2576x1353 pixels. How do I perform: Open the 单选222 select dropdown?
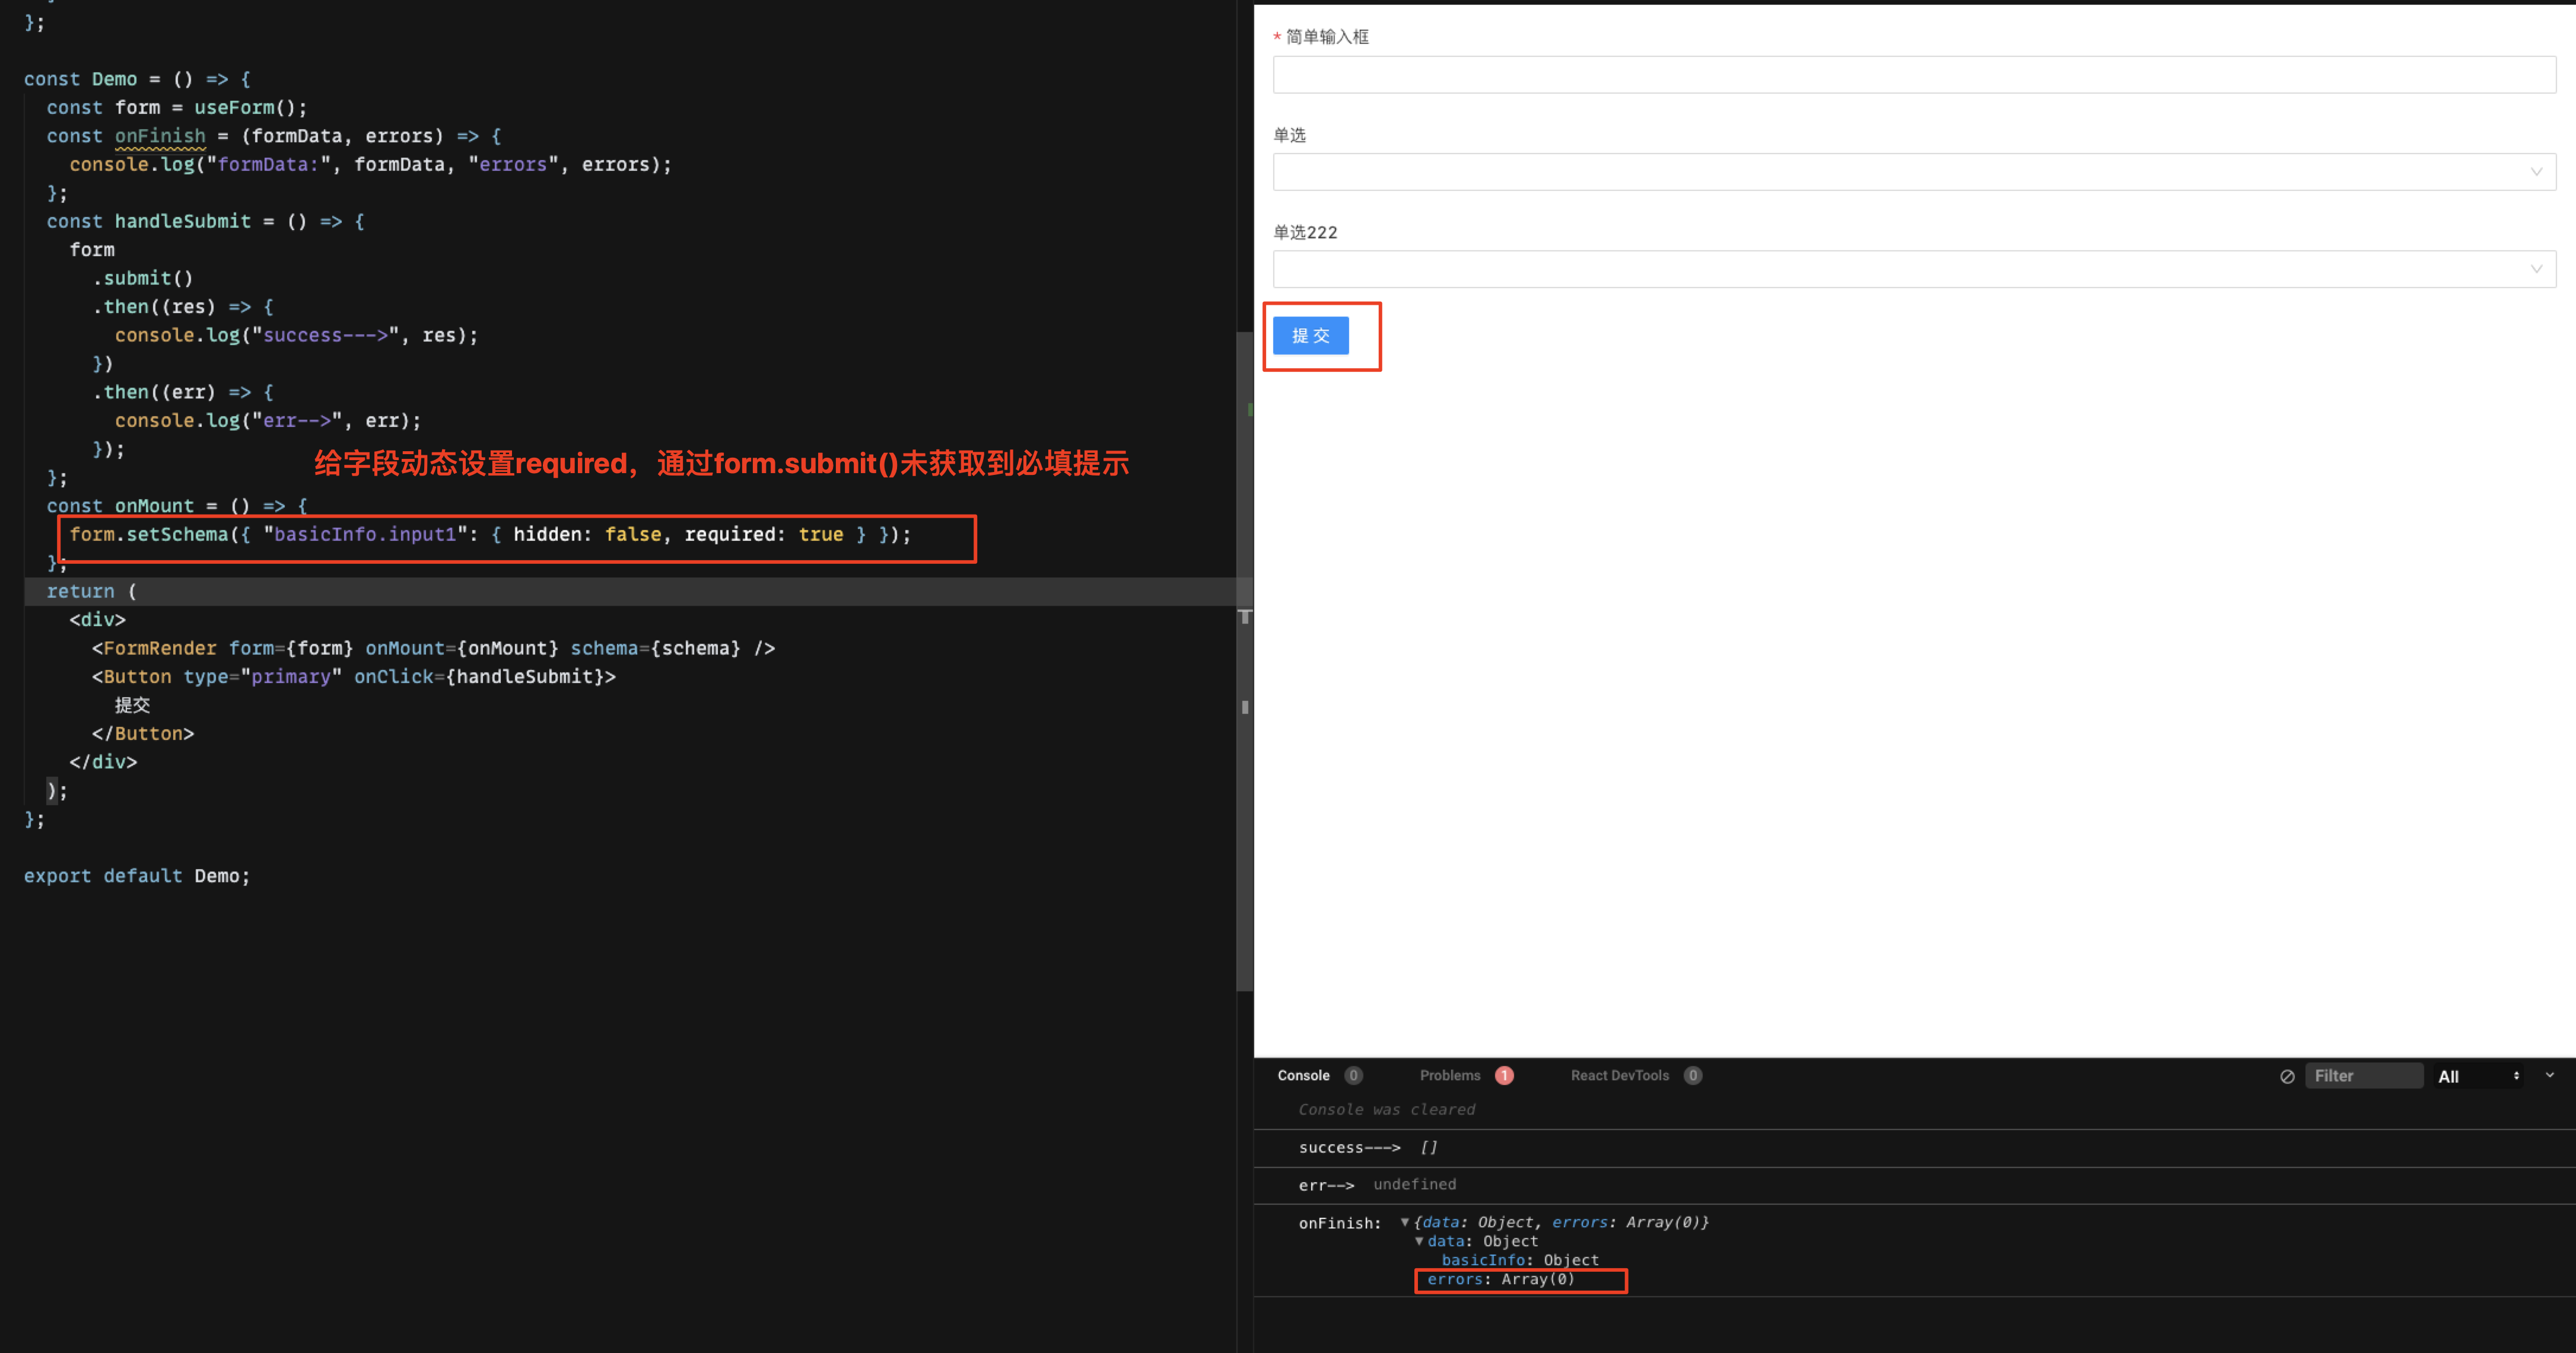1910,268
